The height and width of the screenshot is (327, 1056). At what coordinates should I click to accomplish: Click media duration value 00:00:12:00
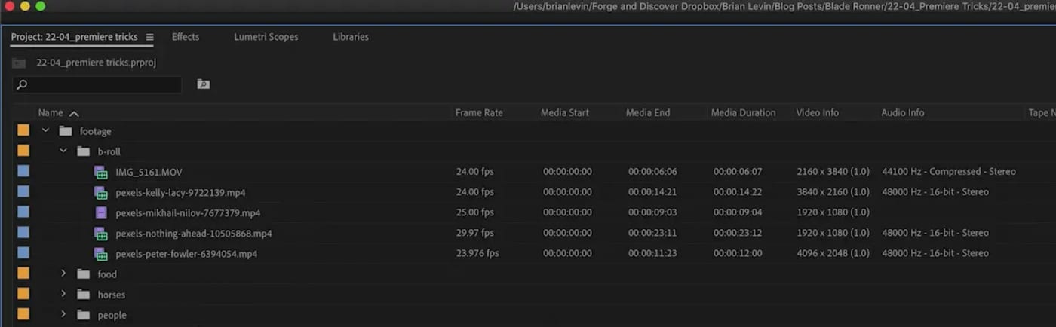click(738, 254)
